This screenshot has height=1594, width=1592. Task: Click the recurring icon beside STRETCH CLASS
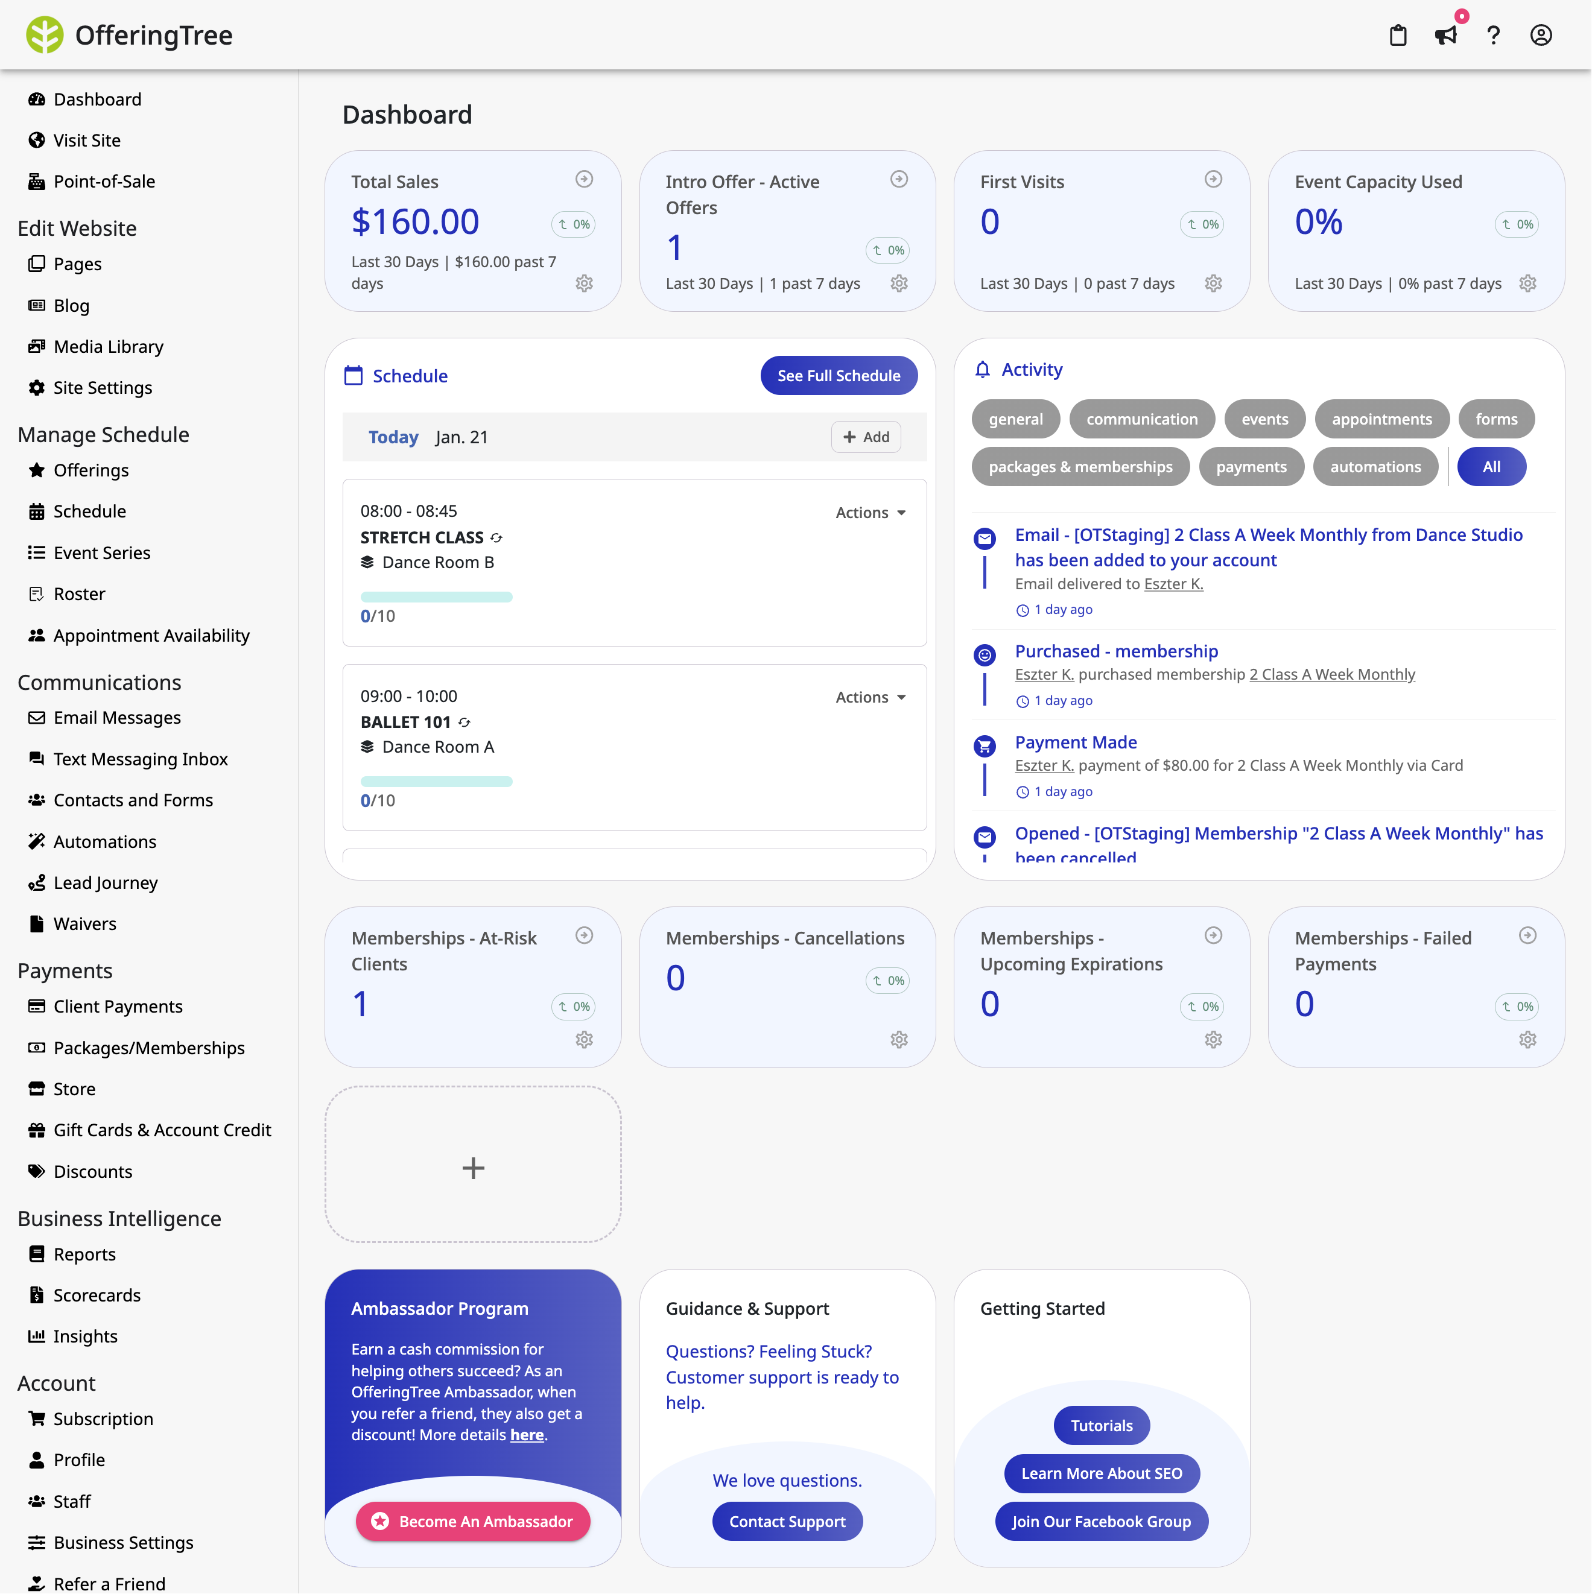[x=496, y=537]
